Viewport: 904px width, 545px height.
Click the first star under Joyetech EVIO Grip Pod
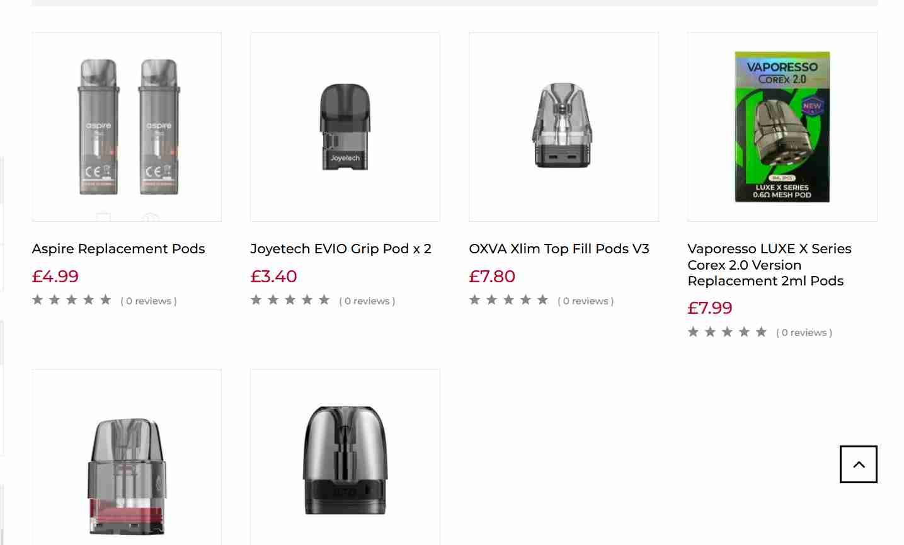tap(256, 300)
